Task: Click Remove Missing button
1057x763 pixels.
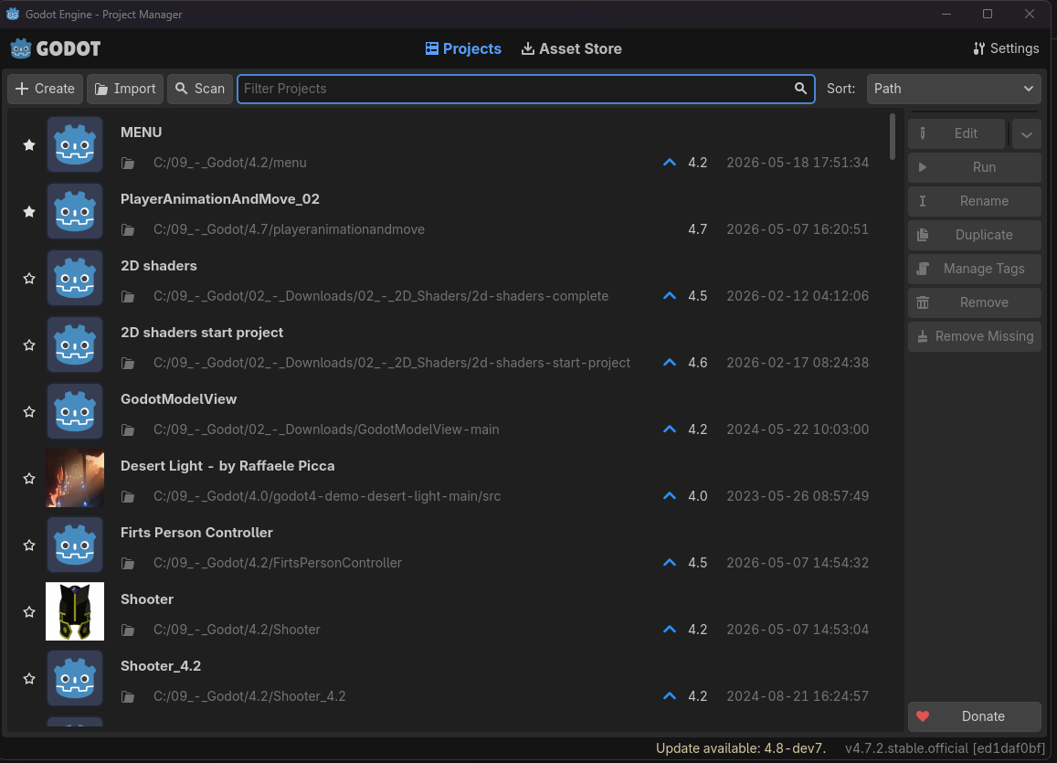Action: click(975, 336)
